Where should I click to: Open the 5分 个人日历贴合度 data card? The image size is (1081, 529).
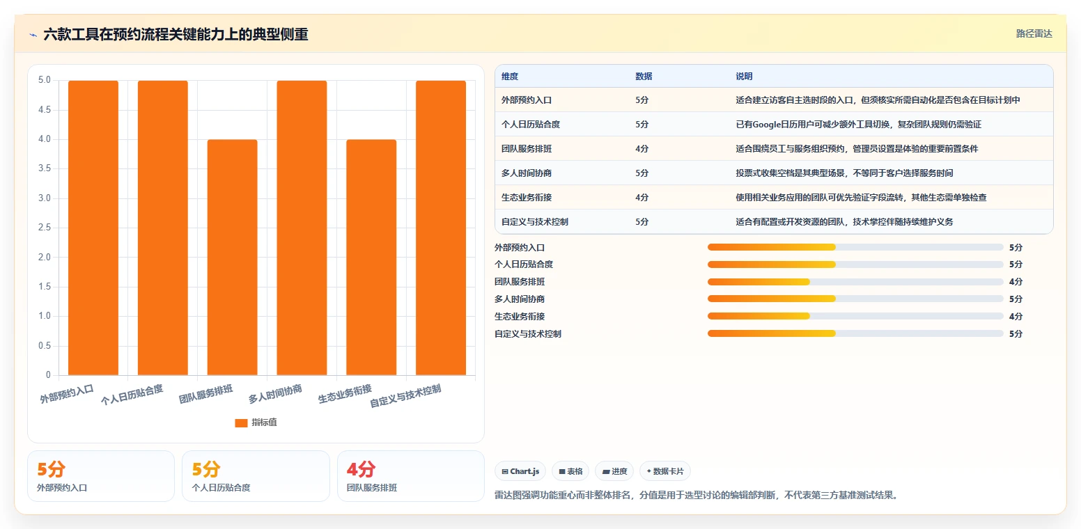(x=256, y=476)
